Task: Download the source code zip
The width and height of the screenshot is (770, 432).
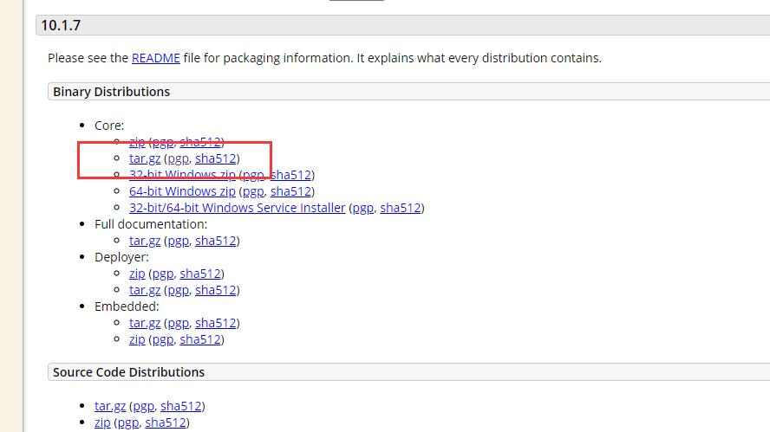Action: click(102, 422)
